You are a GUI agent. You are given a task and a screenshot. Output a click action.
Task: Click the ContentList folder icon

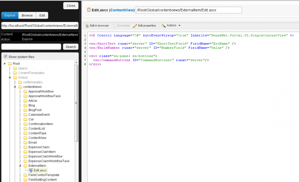(x=25, y=129)
